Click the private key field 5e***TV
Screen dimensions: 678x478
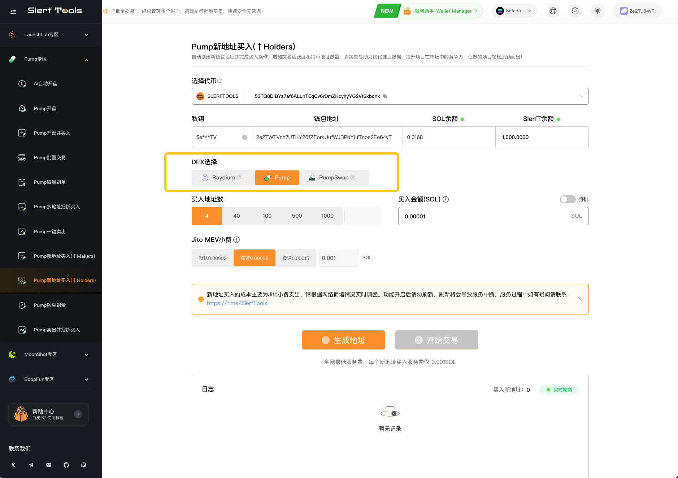(222, 137)
